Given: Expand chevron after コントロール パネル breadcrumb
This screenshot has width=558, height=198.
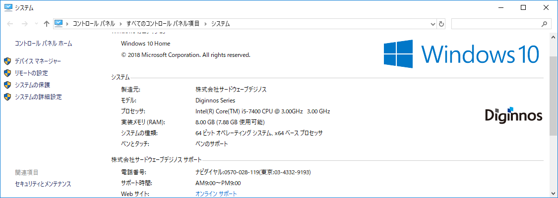Looking at the screenshot, I should [121, 24].
